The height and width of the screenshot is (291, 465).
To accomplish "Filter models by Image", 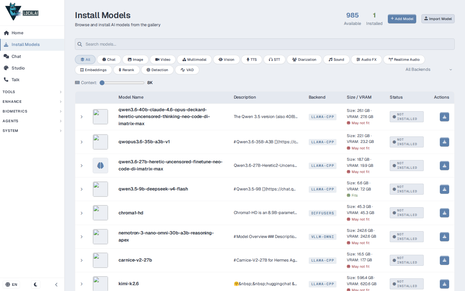I will [135, 59].
